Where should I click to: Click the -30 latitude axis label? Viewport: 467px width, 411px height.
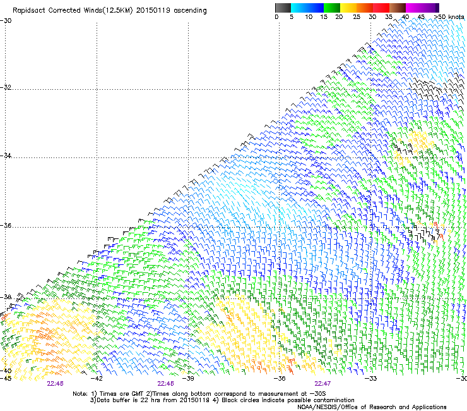pyautogui.click(x=6, y=21)
